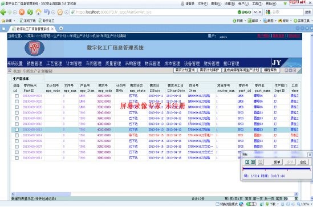This screenshot has width=313, height=207.
Task: Click the horizontal scrollbar thumb under the table
Action: [x=43, y=194]
